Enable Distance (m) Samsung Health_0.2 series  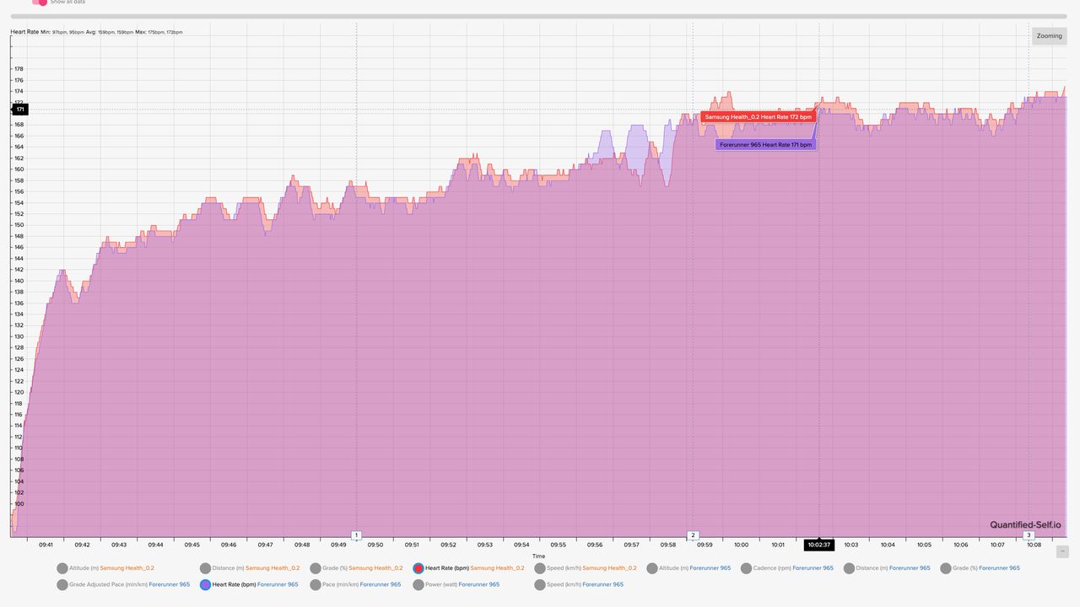coord(206,568)
